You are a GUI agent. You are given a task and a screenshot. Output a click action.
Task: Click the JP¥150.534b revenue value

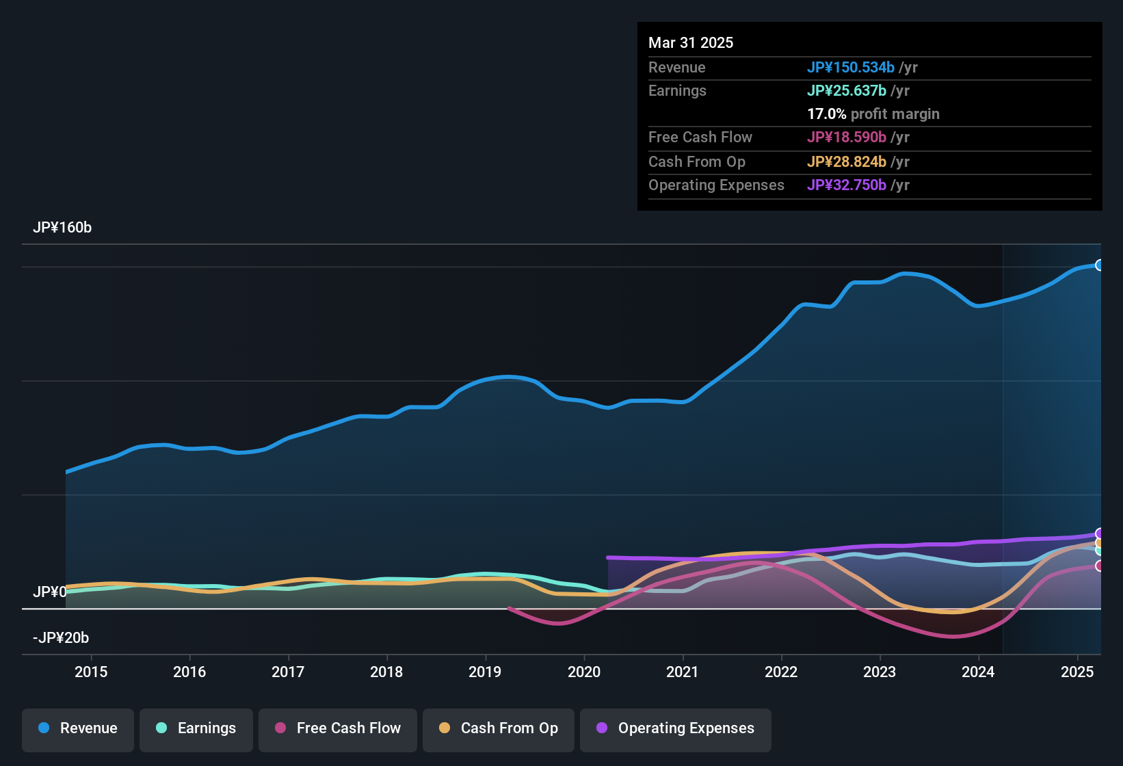coord(851,67)
